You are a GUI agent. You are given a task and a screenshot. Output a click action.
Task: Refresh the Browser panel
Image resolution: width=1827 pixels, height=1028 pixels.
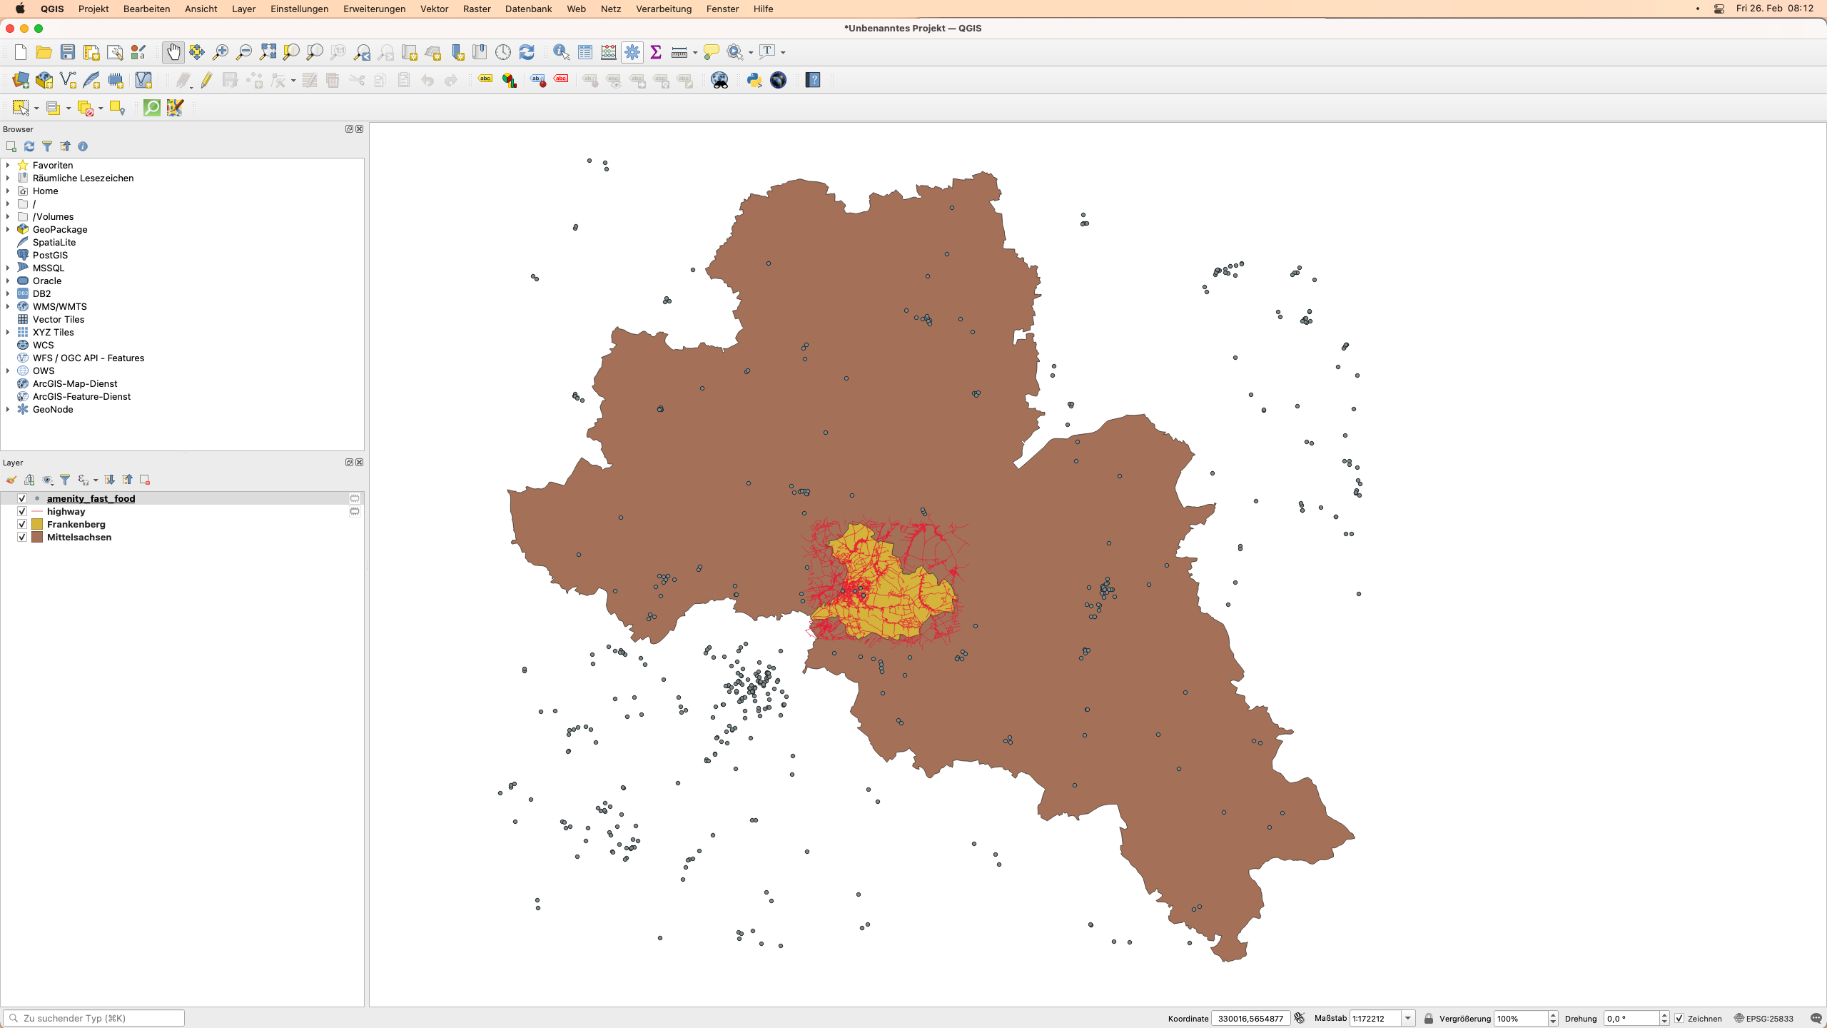[x=29, y=146]
